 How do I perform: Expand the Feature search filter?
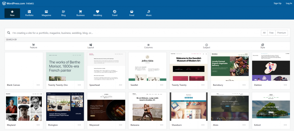pyautogui.click(x=34, y=46)
